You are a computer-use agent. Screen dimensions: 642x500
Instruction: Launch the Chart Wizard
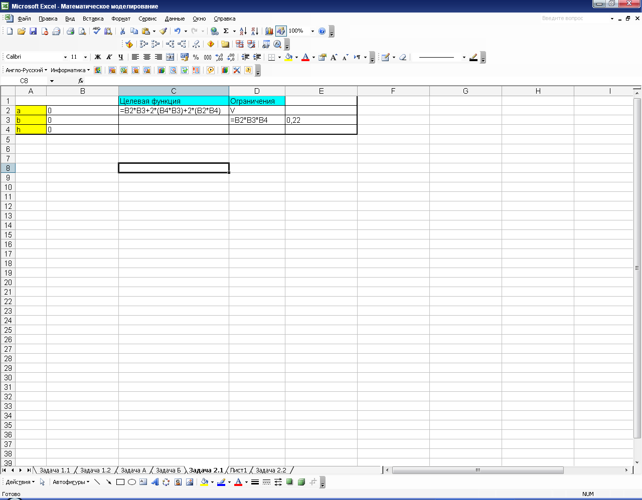(x=269, y=31)
